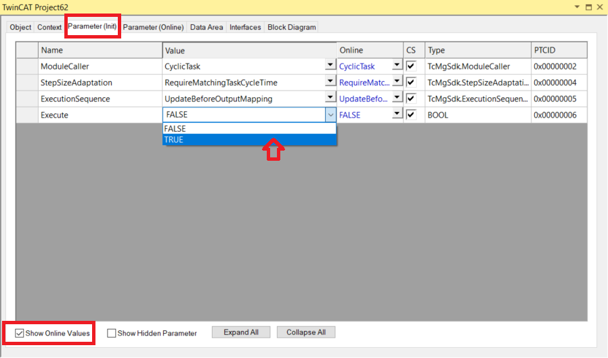The height and width of the screenshot is (358, 608).
Task: Toggle CS checkbox for StepSizeAdaptation row
Action: click(411, 82)
